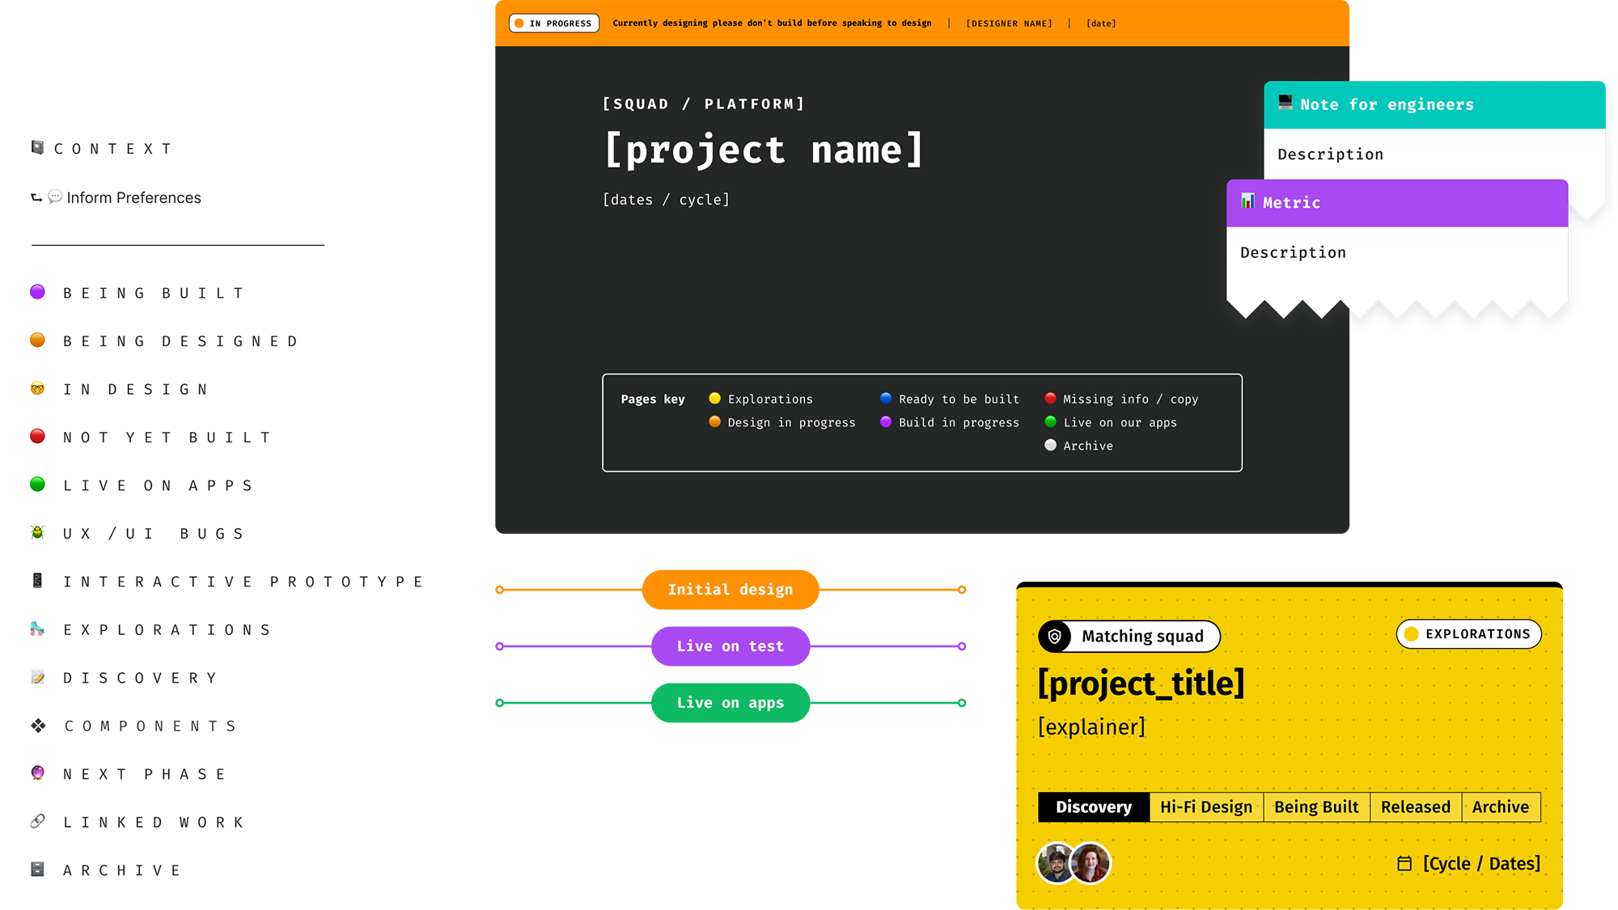
Task: Click the bug icon beside UX / UI BUGS
Action: [x=37, y=532]
